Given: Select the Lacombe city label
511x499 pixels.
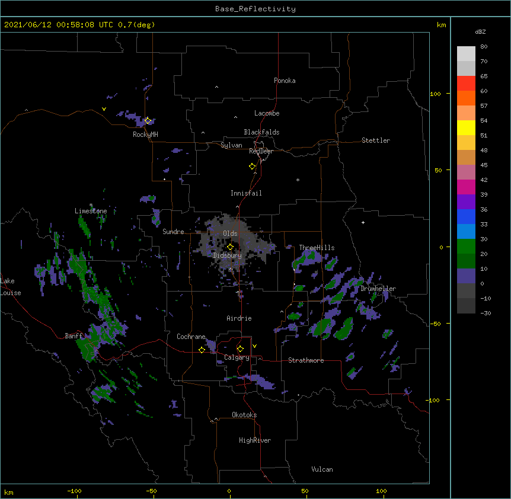Looking at the screenshot, I should click(267, 113).
